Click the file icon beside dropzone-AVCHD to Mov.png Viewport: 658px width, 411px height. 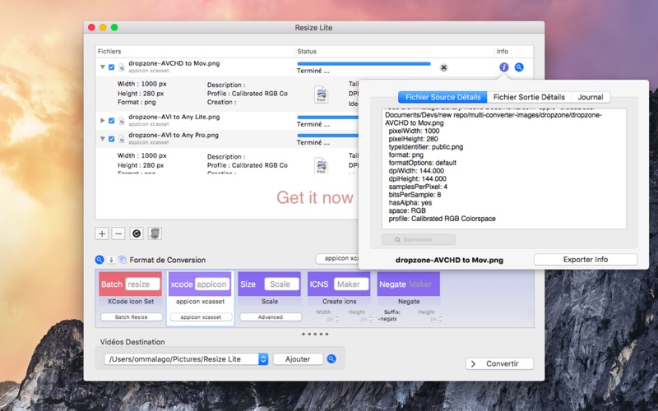pos(121,67)
